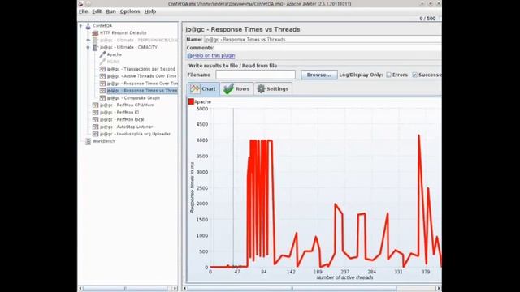
Task: Click the WorkBench icon
Action: click(x=89, y=141)
